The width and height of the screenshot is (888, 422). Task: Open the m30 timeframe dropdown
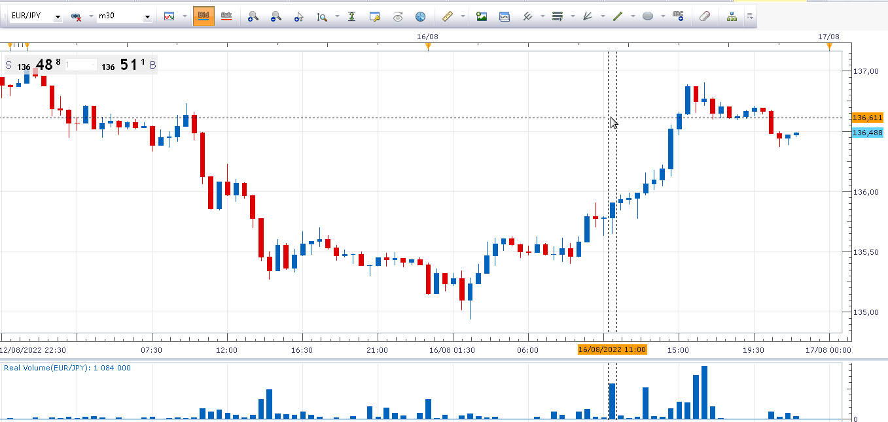147,16
